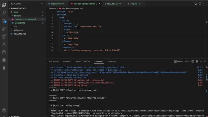Click 'ERROR [2/6] COPY /blog/req.txt' terminal line
Image resolution: width=208 pixels, height=117 pixels.
click(x=77, y=80)
